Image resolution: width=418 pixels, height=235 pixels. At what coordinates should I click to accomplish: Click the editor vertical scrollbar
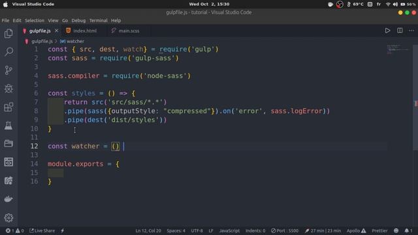pos(415,98)
